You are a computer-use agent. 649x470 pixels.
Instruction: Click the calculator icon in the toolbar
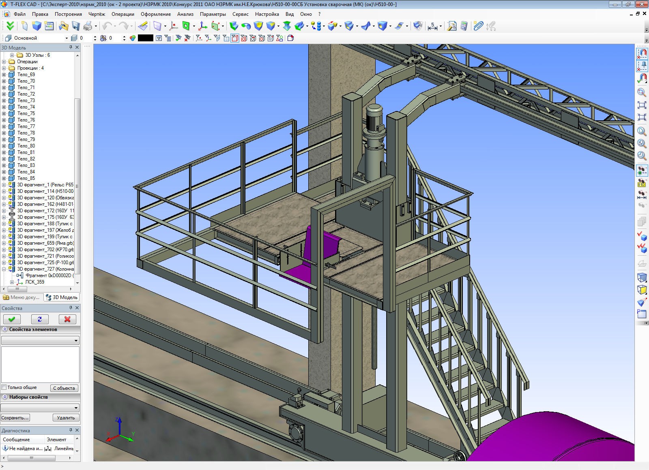pos(464,26)
